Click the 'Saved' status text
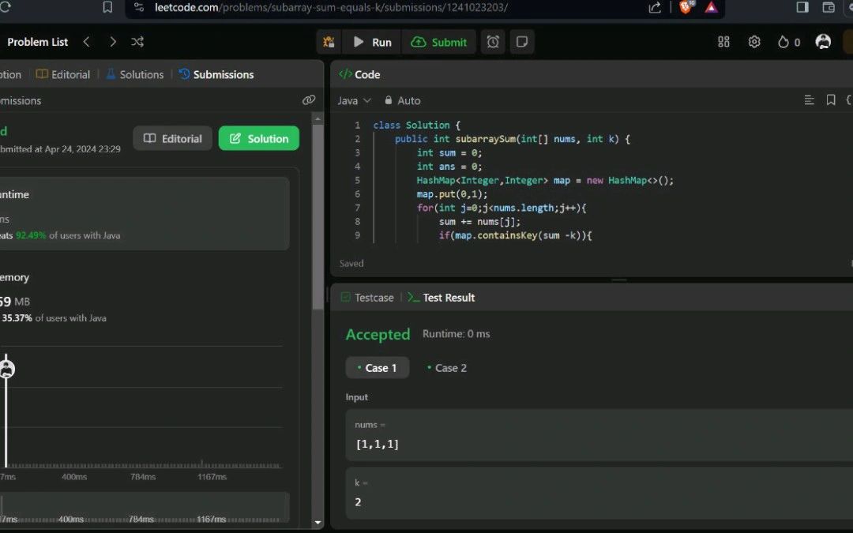The width and height of the screenshot is (853, 533). 351,263
